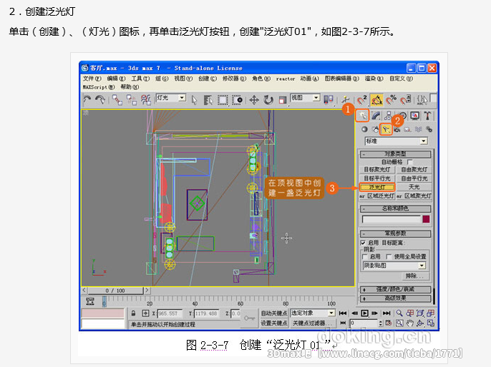Click the 自由聚光灯 button
Screen dimensions: 491x367
coord(414,170)
